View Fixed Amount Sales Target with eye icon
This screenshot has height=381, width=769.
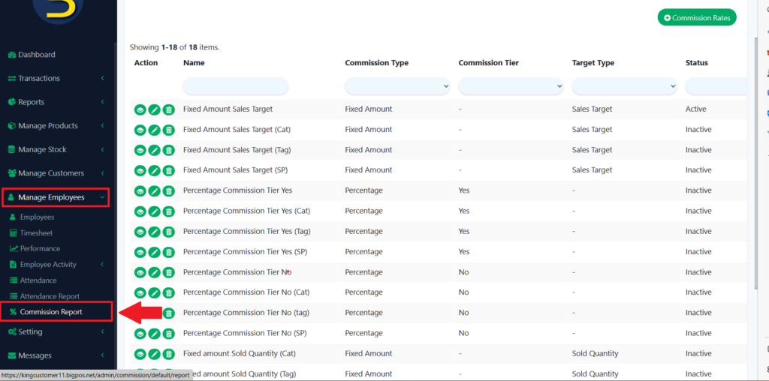pyautogui.click(x=140, y=109)
